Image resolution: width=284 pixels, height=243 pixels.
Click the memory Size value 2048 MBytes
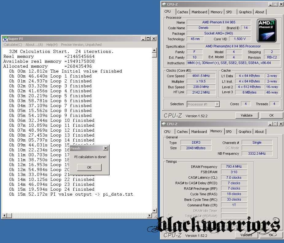tap(196, 148)
